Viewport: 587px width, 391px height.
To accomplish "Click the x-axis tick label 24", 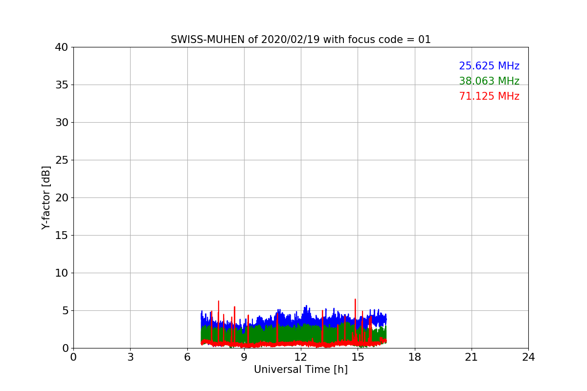I will pos(528,357).
